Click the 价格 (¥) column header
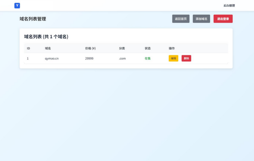Viewport: 254px width, 161px height. 90,48
